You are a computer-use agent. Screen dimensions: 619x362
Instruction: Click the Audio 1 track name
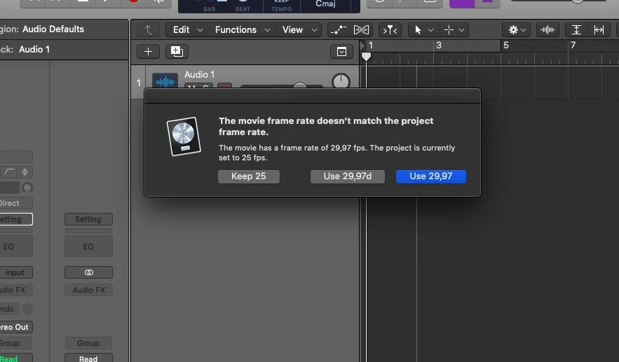(x=199, y=74)
